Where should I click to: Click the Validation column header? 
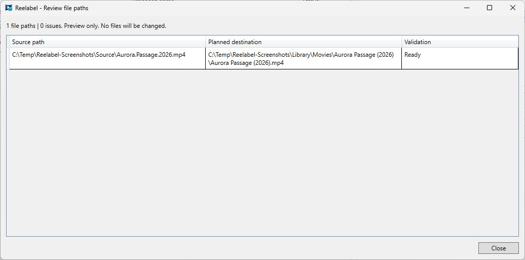pos(460,42)
